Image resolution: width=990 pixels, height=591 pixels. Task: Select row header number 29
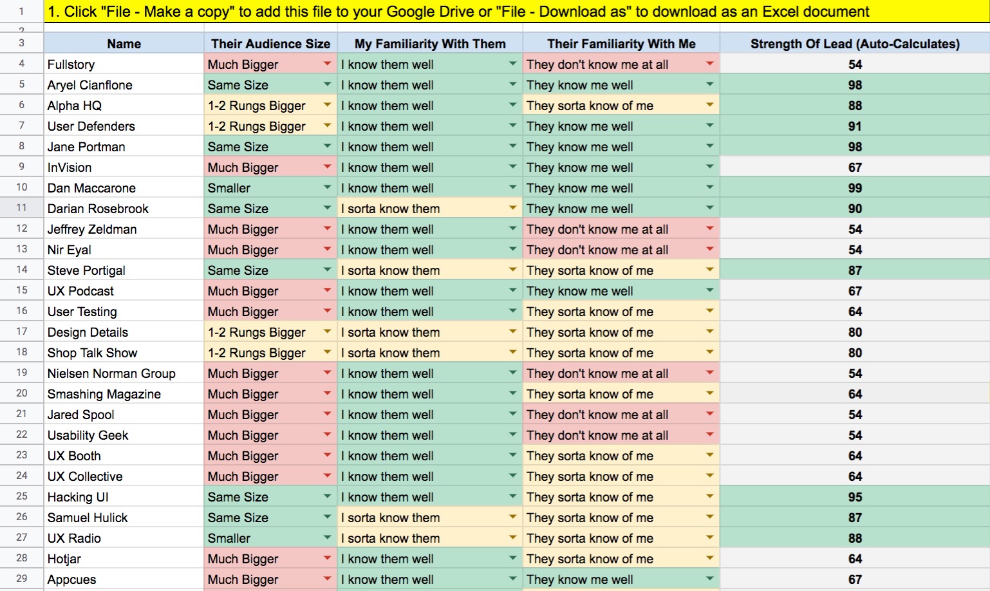[x=21, y=579]
